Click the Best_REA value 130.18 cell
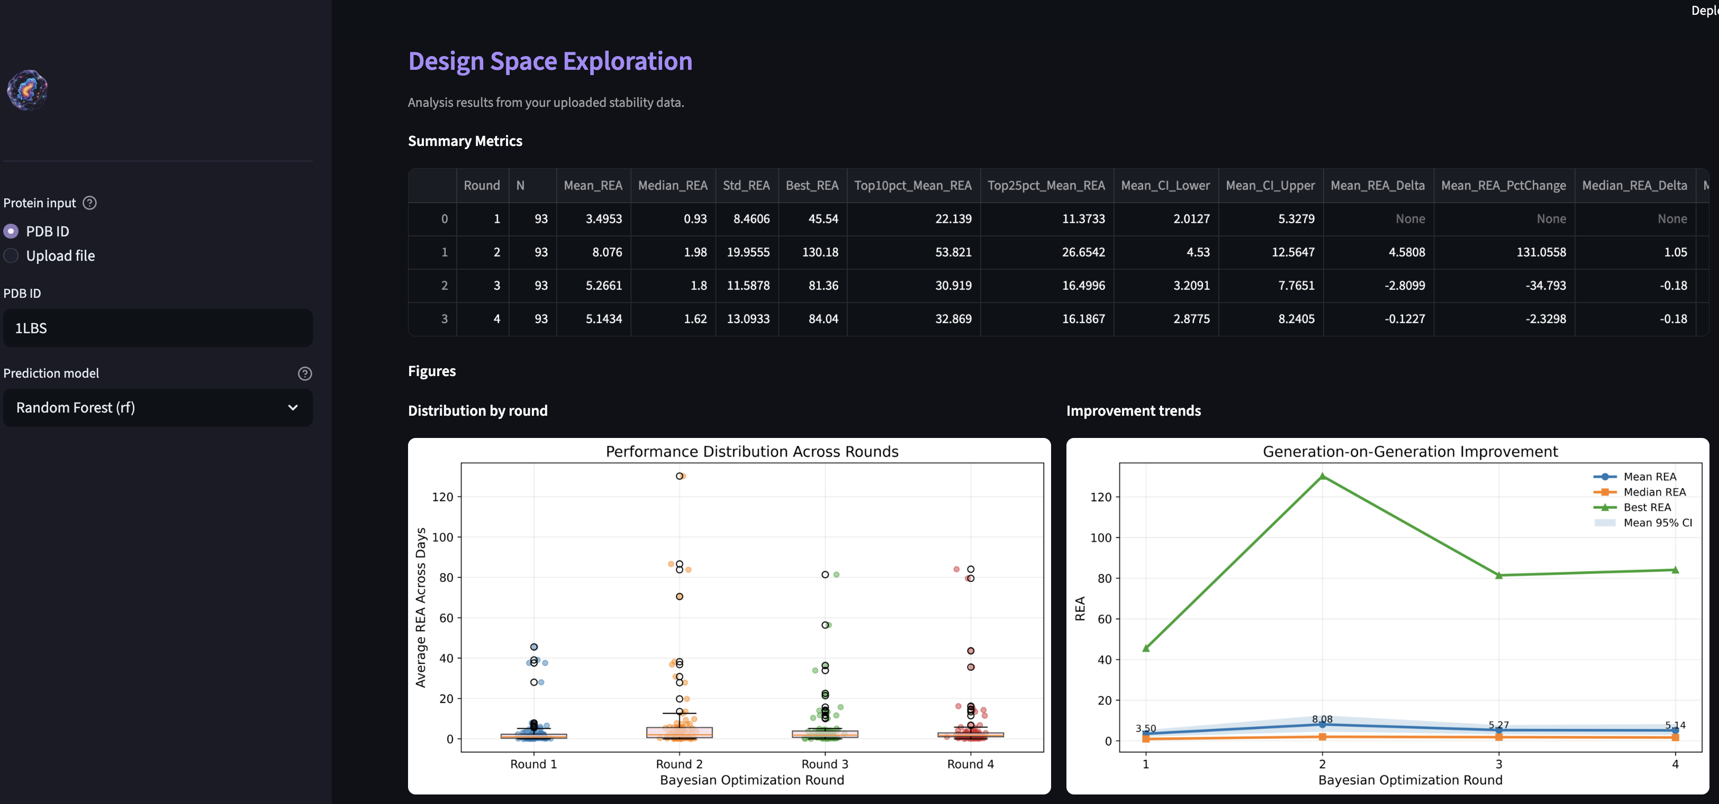 (x=819, y=252)
